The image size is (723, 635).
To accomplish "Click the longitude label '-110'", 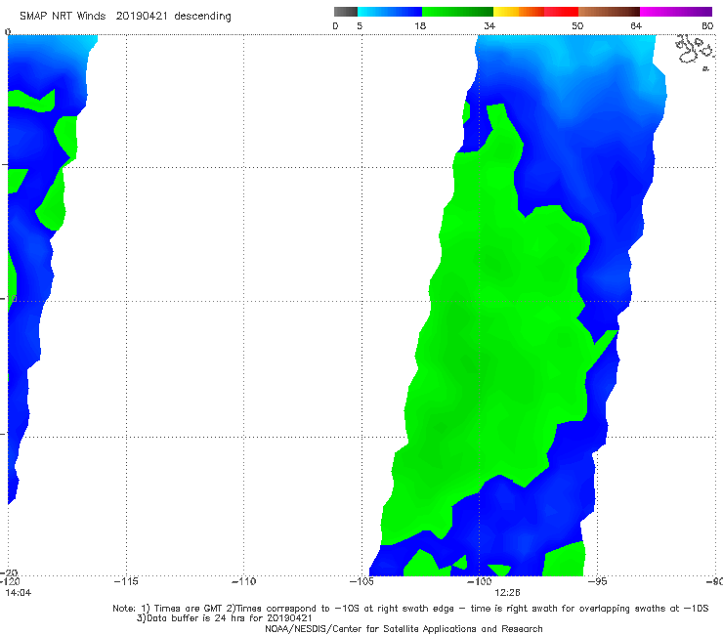I will (x=243, y=581).
